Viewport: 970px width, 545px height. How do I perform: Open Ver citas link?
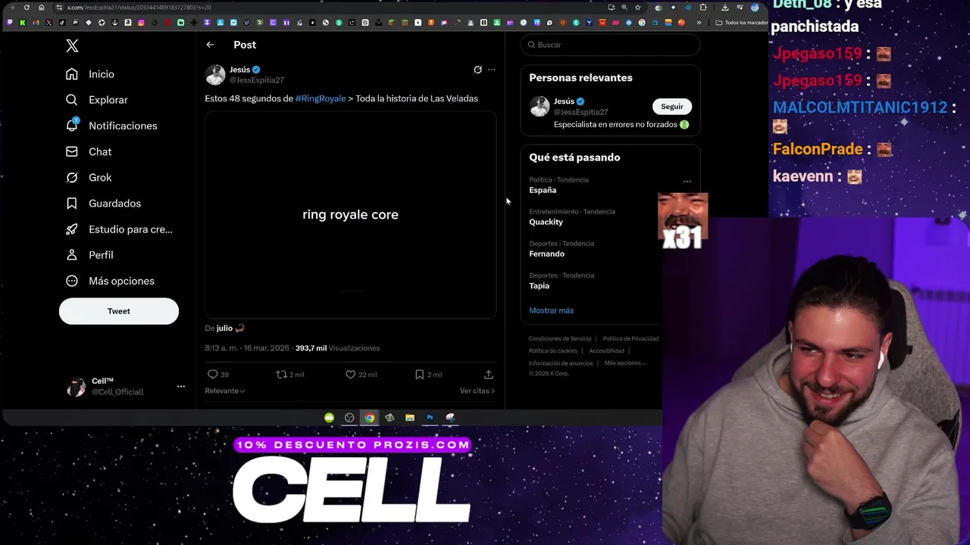pyautogui.click(x=477, y=391)
